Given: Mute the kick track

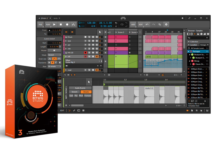Looking at the screenshot, I should coord(93,41).
